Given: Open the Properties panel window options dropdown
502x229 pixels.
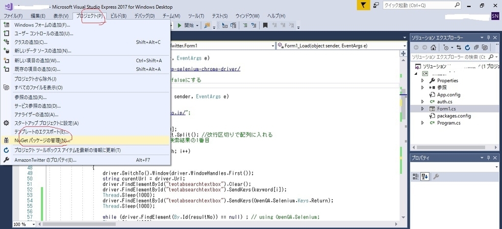Looking at the screenshot, I should (x=482, y=158).
